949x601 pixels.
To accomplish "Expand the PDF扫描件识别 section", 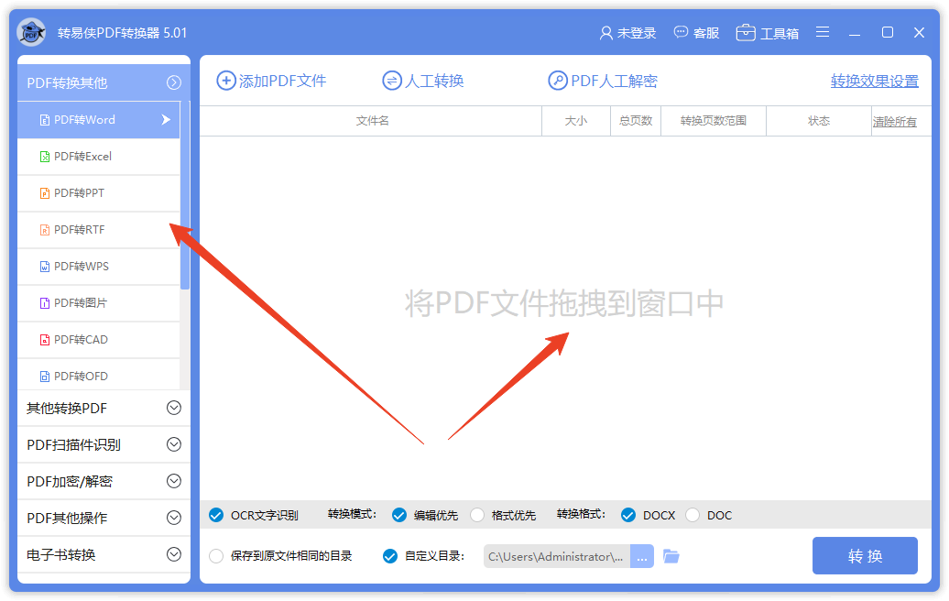I will [104, 444].
